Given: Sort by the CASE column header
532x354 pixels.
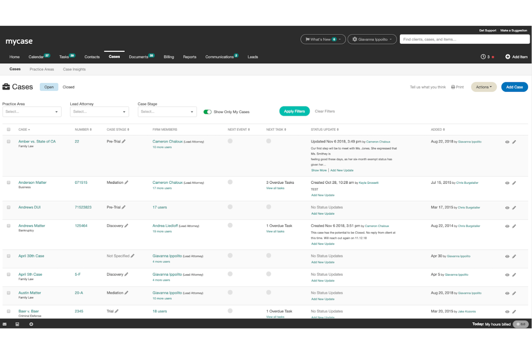Looking at the screenshot, I should [24, 129].
